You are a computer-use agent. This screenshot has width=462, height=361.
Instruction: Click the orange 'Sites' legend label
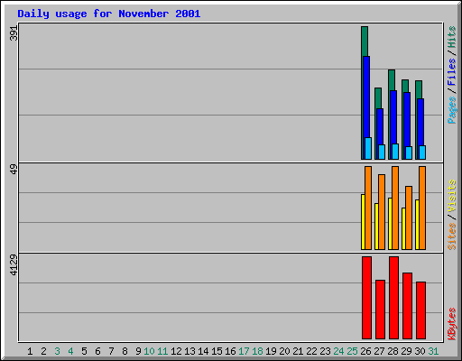[451, 236]
